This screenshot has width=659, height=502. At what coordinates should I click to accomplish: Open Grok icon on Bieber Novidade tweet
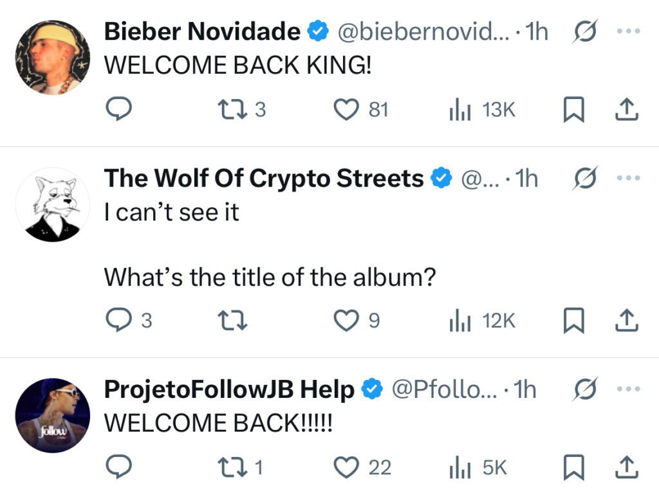[x=584, y=31]
